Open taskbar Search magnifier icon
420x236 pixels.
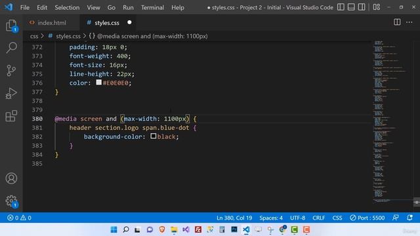(126, 229)
